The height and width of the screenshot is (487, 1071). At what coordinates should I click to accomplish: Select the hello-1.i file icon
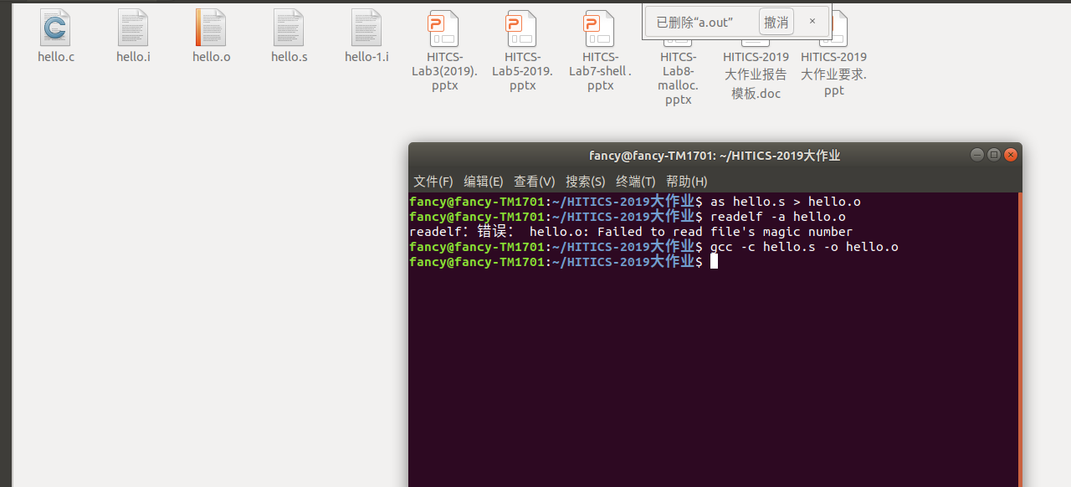click(x=366, y=28)
